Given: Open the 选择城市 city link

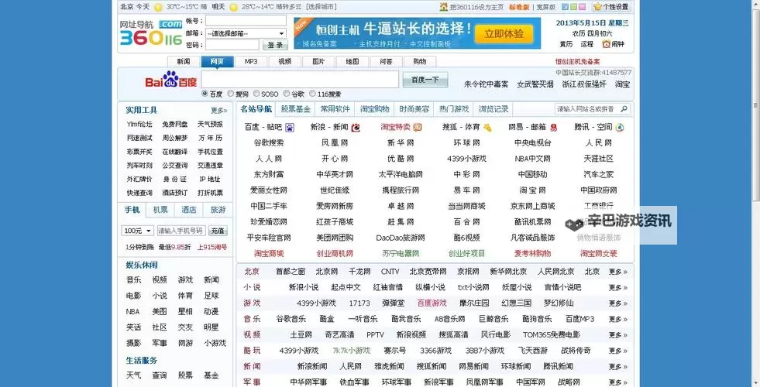Looking at the screenshot, I should (x=322, y=7).
